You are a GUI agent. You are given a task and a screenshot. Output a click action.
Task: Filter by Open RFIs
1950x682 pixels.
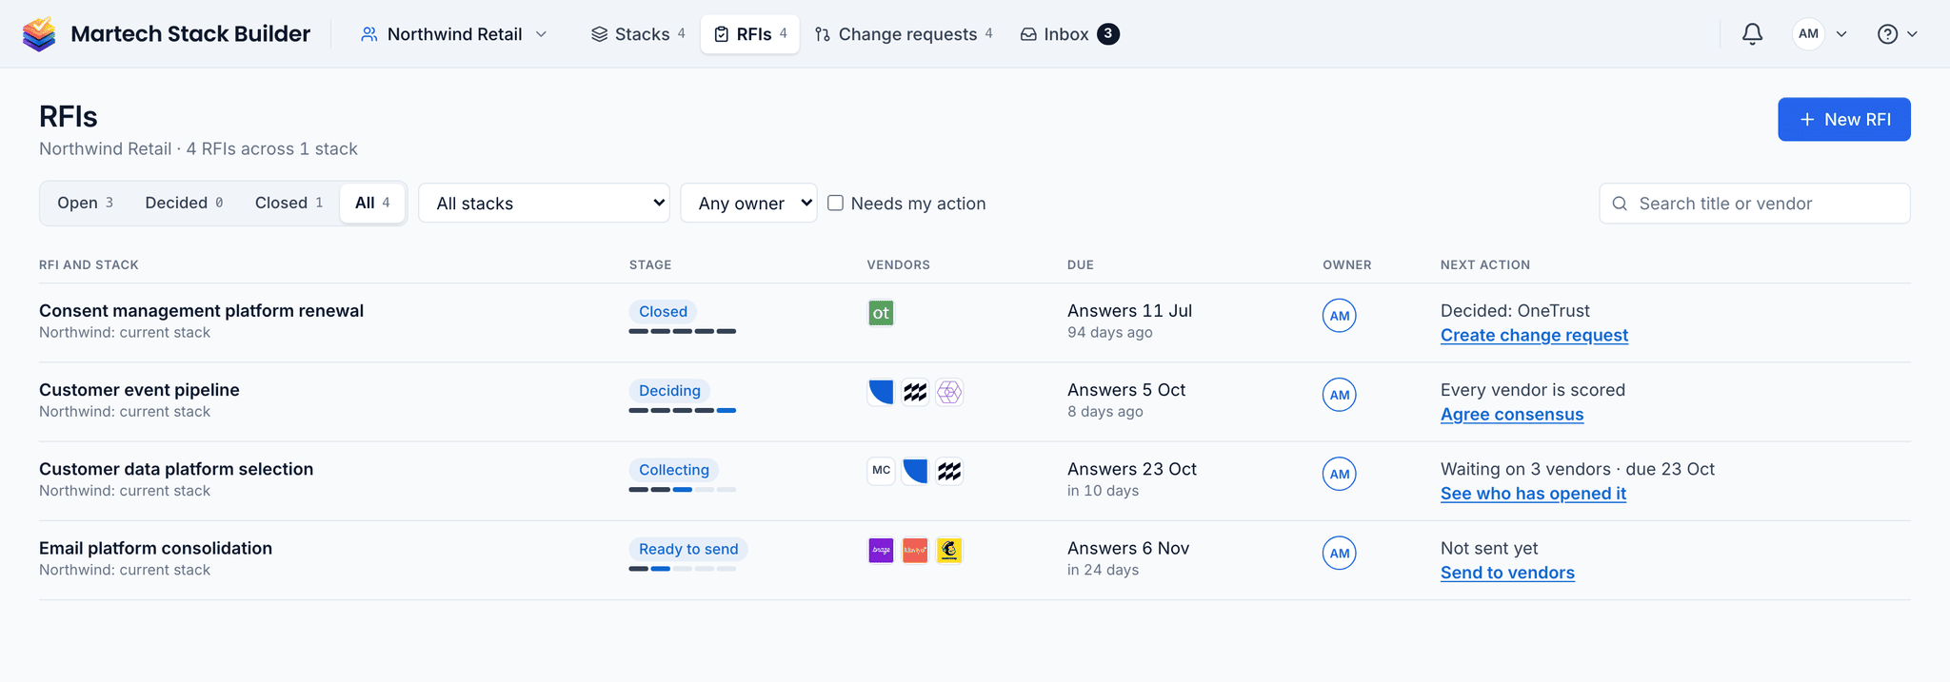click(x=85, y=203)
